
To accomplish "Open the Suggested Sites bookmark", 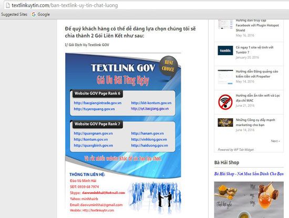I will (x=14, y=14).
